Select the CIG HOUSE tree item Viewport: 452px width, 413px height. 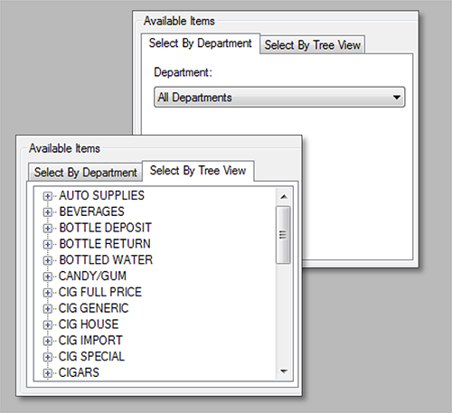[x=89, y=324]
